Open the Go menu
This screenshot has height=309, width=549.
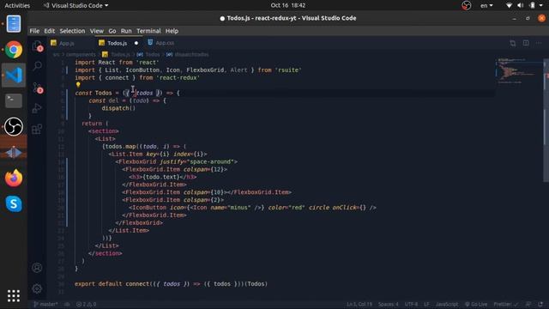click(112, 31)
